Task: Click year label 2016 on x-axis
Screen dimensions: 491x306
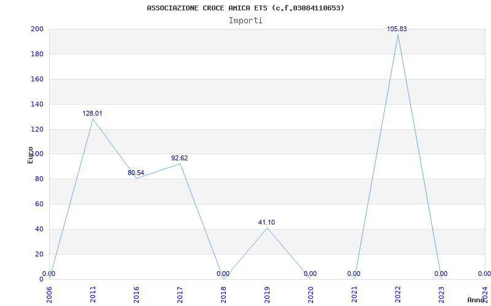Action: pos(136,295)
